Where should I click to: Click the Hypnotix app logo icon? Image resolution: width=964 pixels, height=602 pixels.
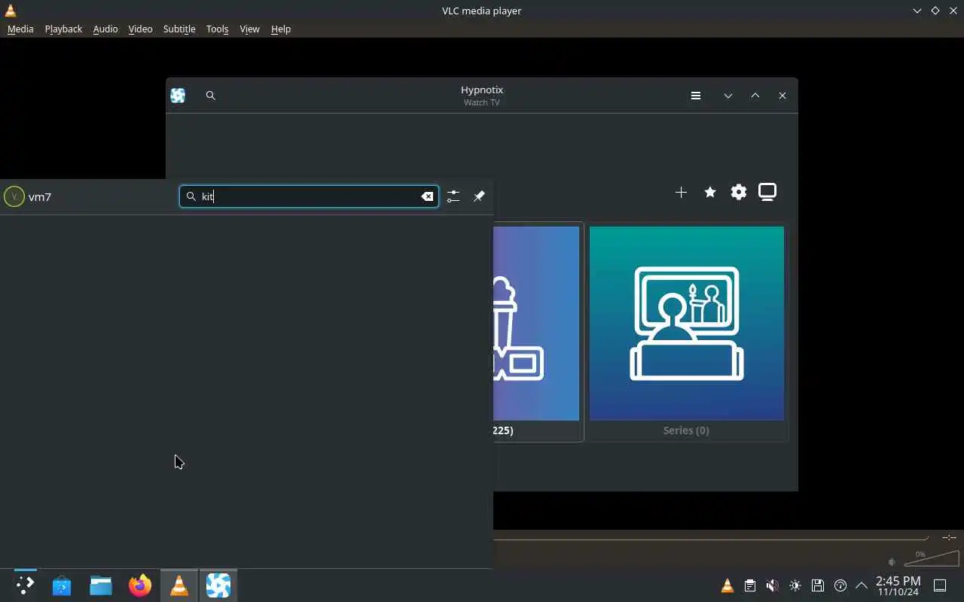pyautogui.click(x=178, y=96)
